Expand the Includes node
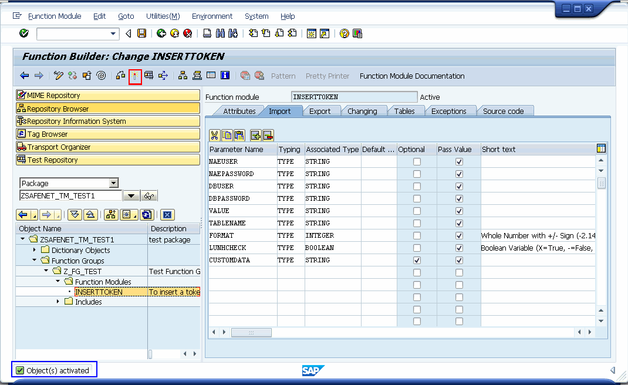The width and height of the screenshot is (628, 385). (58, 301)
